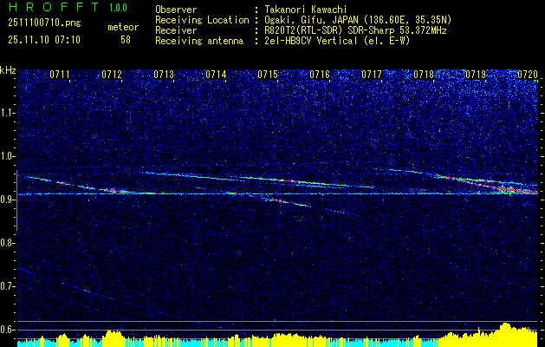Click the 0.9 kHz axis label

[x=9, y=200]
